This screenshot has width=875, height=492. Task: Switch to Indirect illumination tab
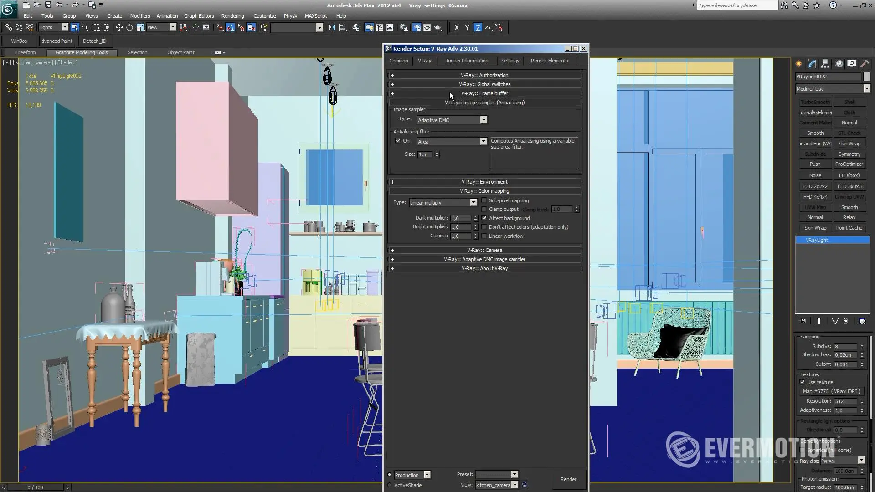pos(467,61)
